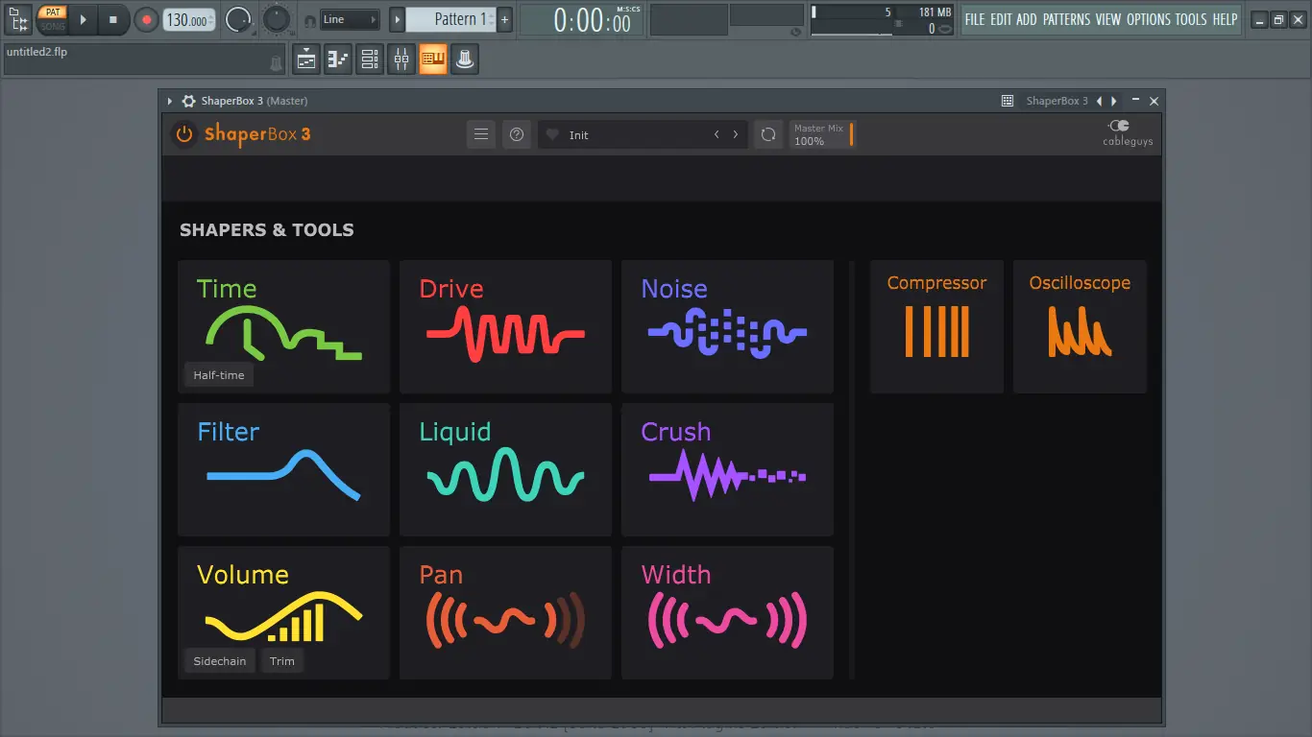Click the preset grid icon in title bar

1008,101
